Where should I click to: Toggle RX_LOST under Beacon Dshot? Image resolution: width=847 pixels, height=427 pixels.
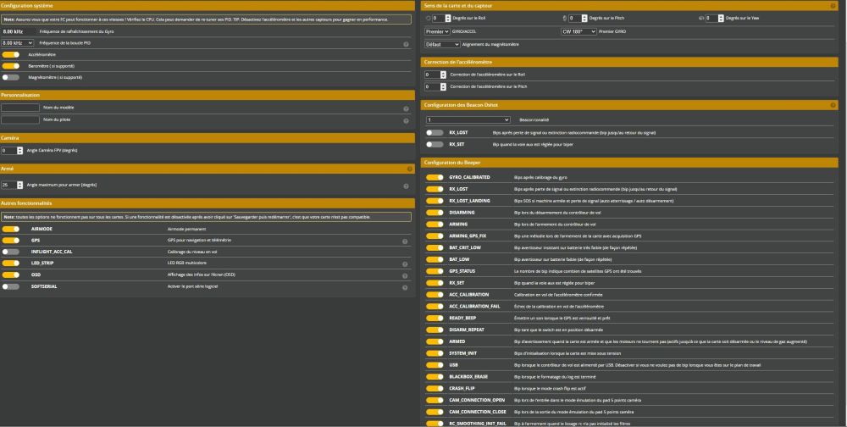pos(435,133)
